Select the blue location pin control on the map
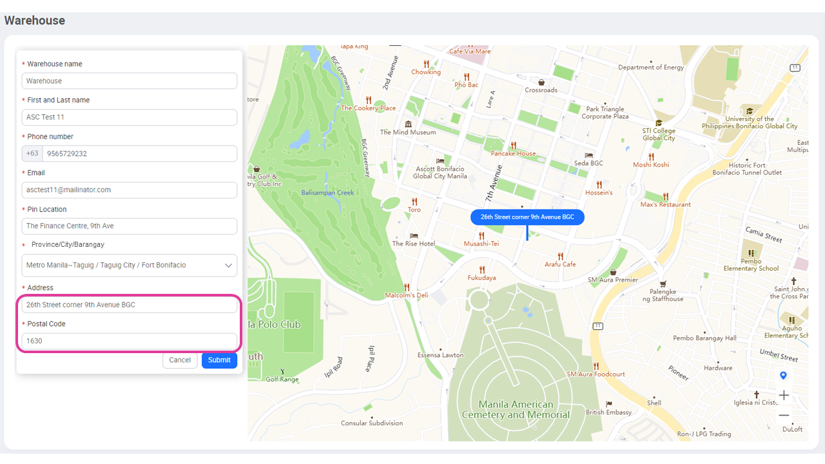 tap(783, 376)
